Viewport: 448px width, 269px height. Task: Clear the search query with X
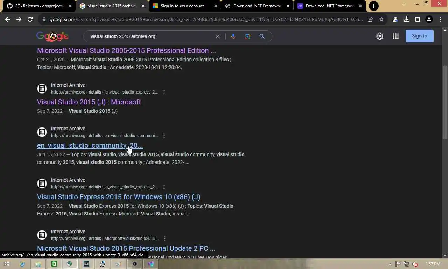217,36
